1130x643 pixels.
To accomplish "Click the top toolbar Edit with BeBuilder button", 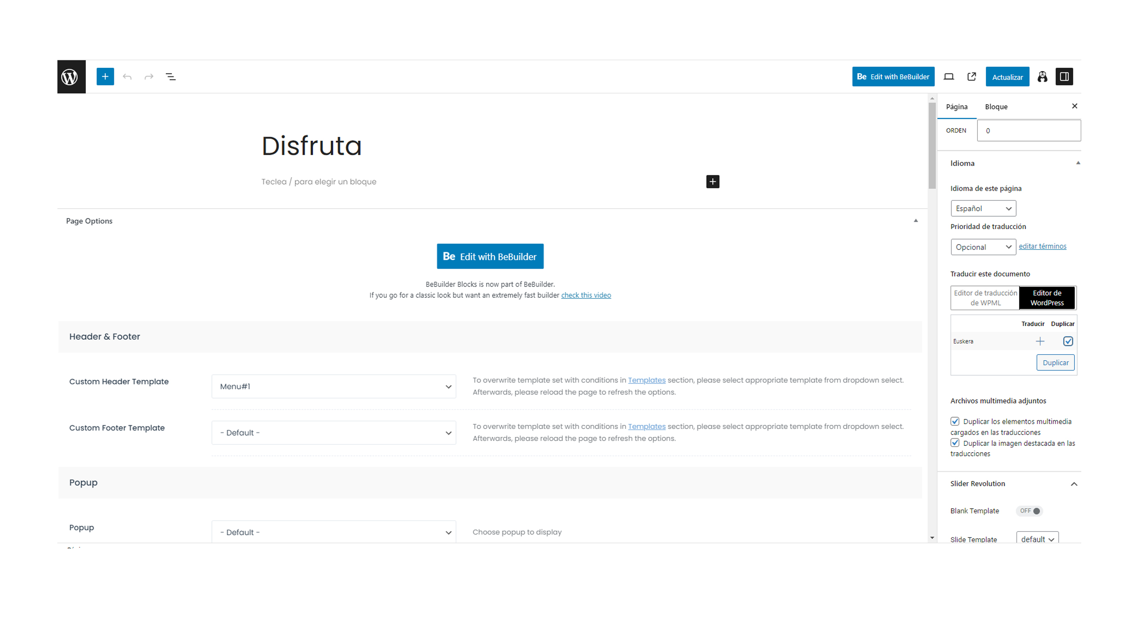I will (x=893, y=77).
